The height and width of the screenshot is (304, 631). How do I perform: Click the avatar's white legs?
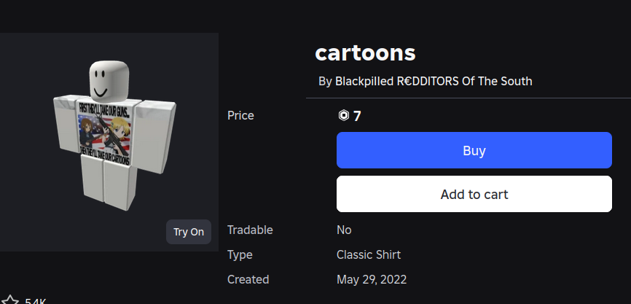(108, 182)
